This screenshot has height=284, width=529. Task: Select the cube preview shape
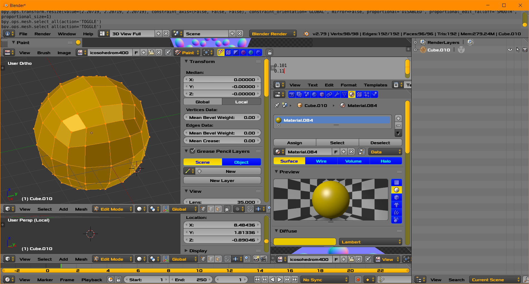click(x=396, y=198)
